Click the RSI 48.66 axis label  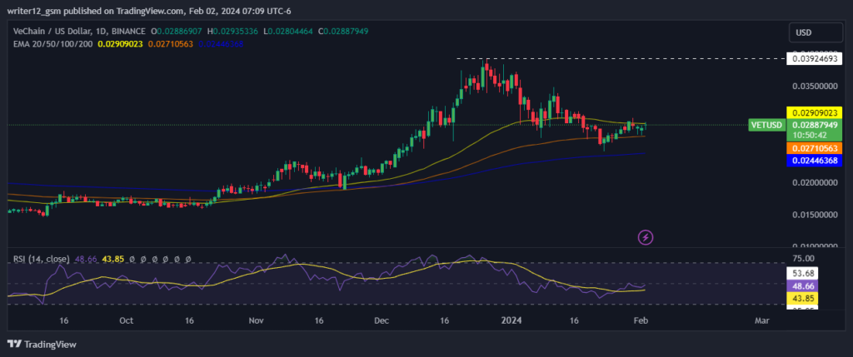click(802, 285)
